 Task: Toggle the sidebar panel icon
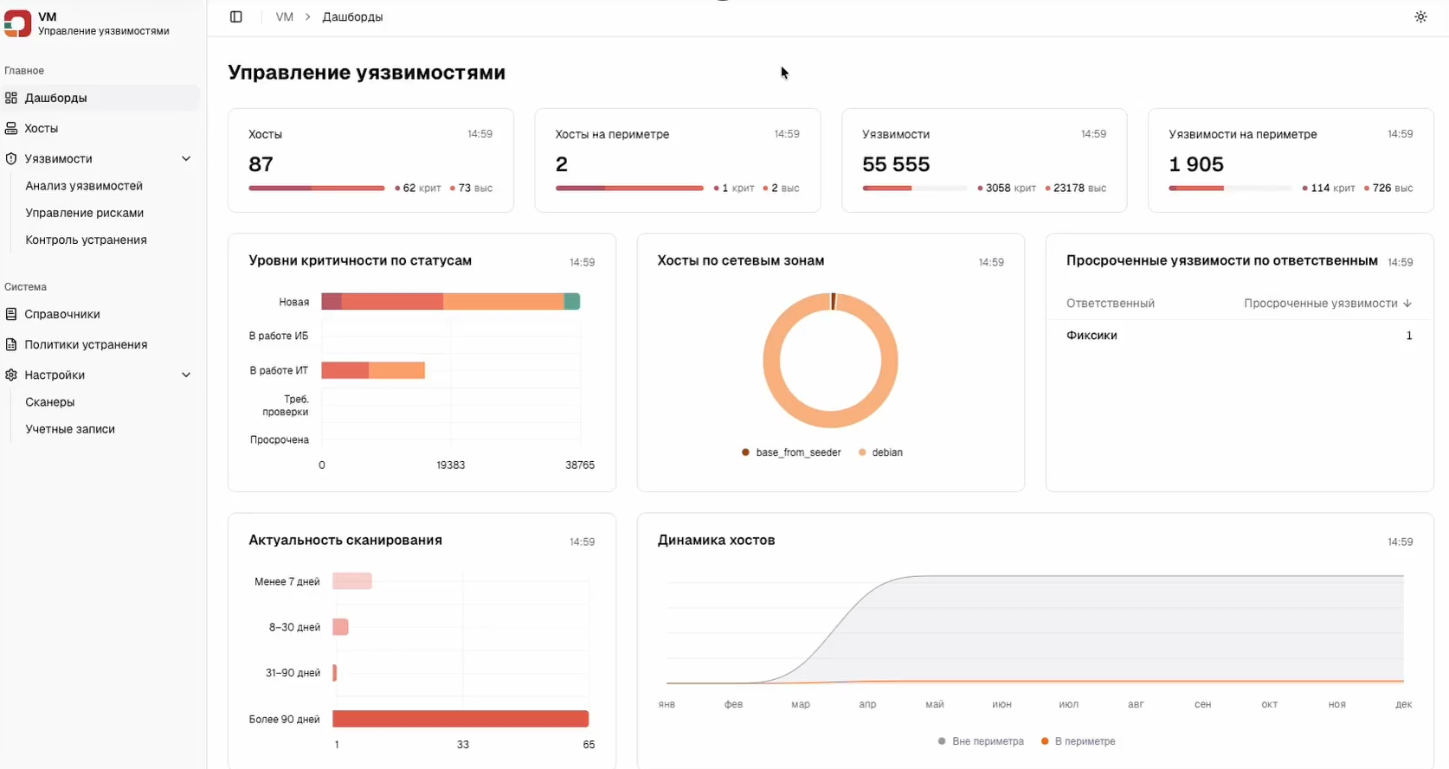coord(235,17)
